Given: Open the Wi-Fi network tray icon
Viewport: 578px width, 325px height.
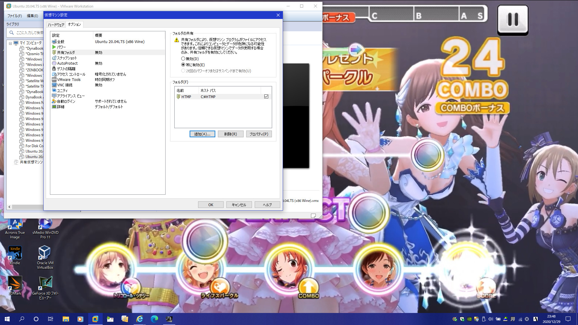Looking at the screenshot, I should (520, 319).
